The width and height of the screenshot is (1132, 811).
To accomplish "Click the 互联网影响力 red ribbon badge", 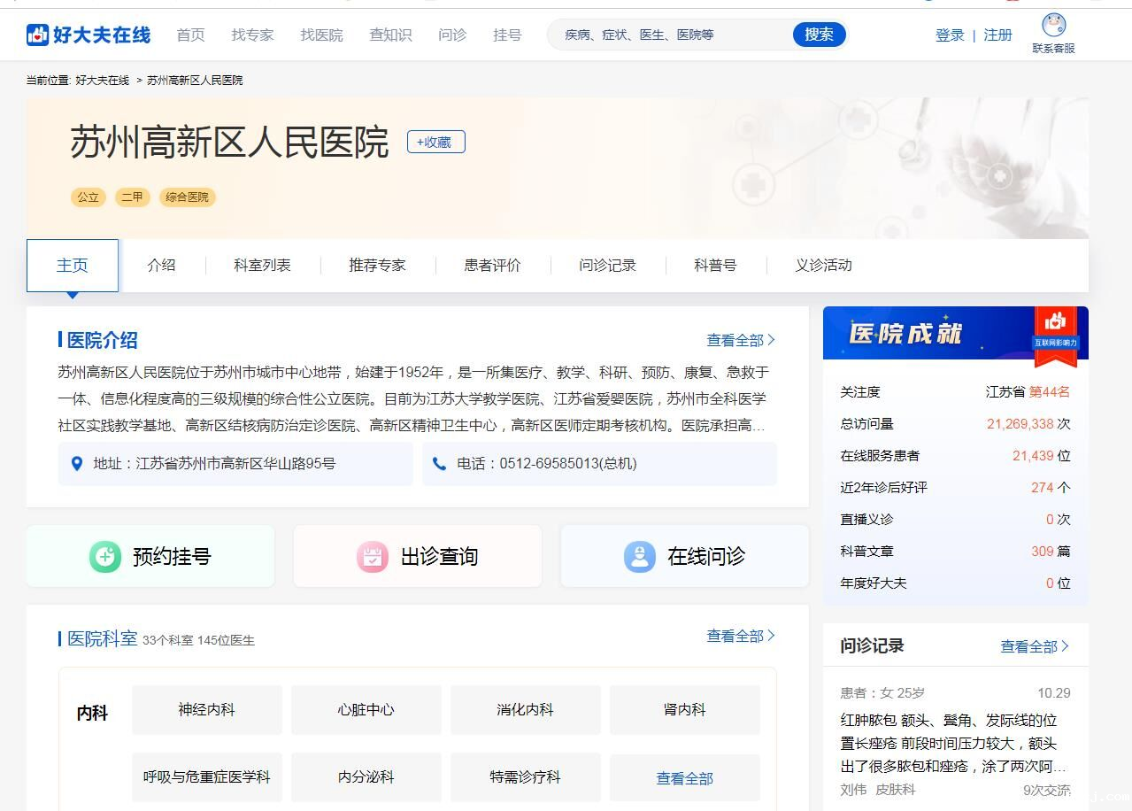I will tap(1056, 335).
